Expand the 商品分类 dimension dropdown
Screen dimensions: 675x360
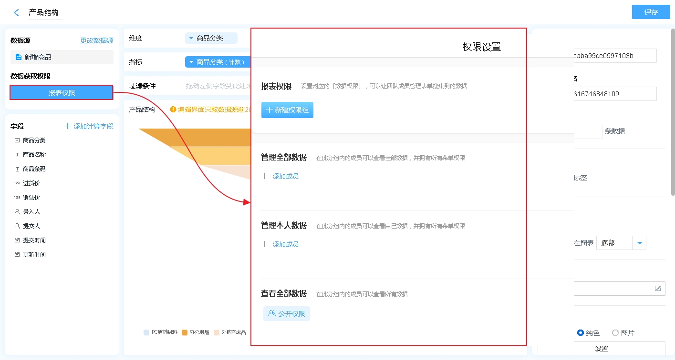click(191, 38)
